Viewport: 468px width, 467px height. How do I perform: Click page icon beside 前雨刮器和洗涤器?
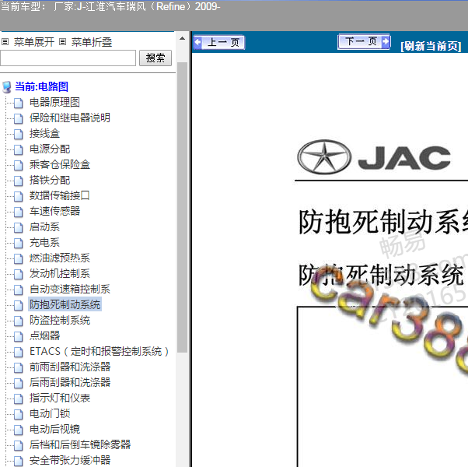pos(19,367)
